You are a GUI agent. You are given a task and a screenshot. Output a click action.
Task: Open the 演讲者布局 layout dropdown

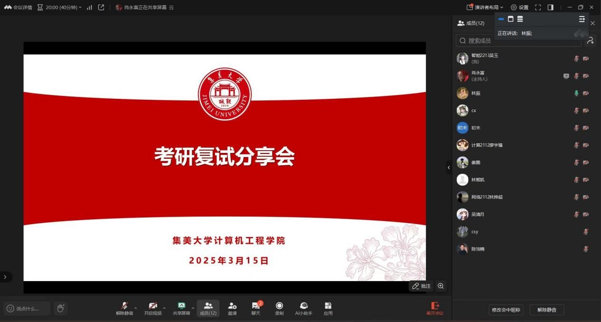click(x=485, y=8)
